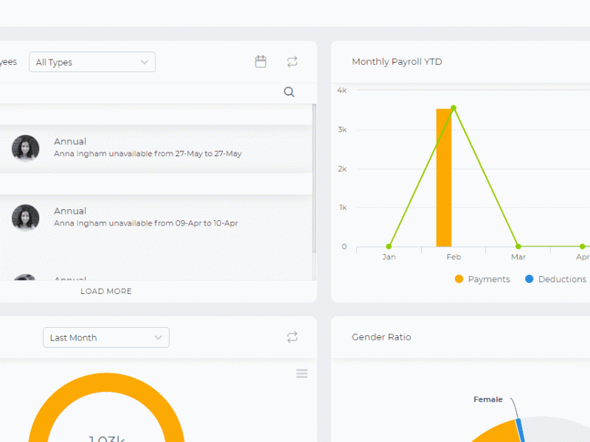This screenshot has width=590, height=442.
Task: Toggle the Deductions legend item
Action: (x=555, y=279)
